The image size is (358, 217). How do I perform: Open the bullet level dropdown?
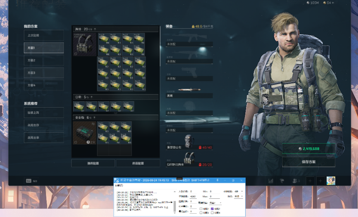238,191
